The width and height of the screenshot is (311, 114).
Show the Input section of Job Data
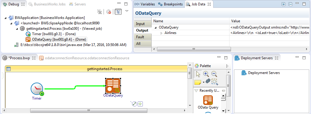pyautogui.click(x=140, y=24)
